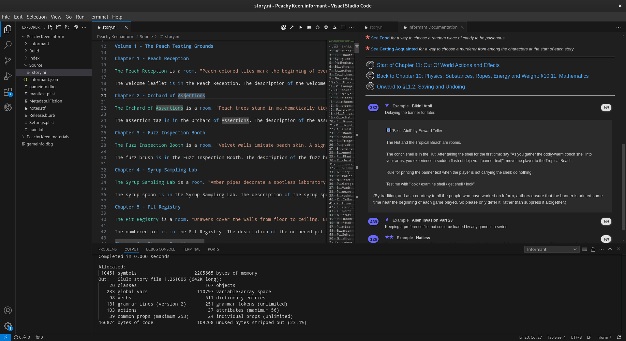Toggle WI button for Hatless example
The height and width of the screenshot is (341, 626).
coord(606,239)
